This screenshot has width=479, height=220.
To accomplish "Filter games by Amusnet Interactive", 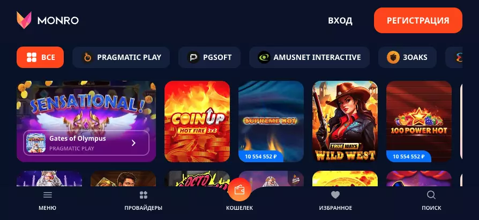I will [x=309, y=57].
